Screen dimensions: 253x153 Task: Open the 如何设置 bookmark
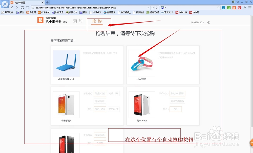(x=58, y=12)
